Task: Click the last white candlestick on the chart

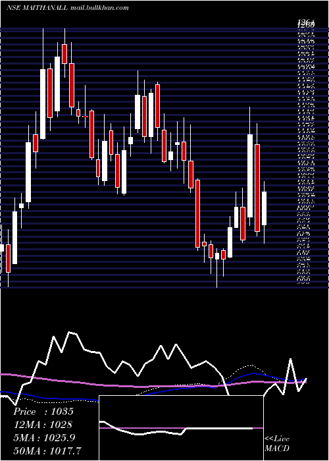Action: point(264,209)
